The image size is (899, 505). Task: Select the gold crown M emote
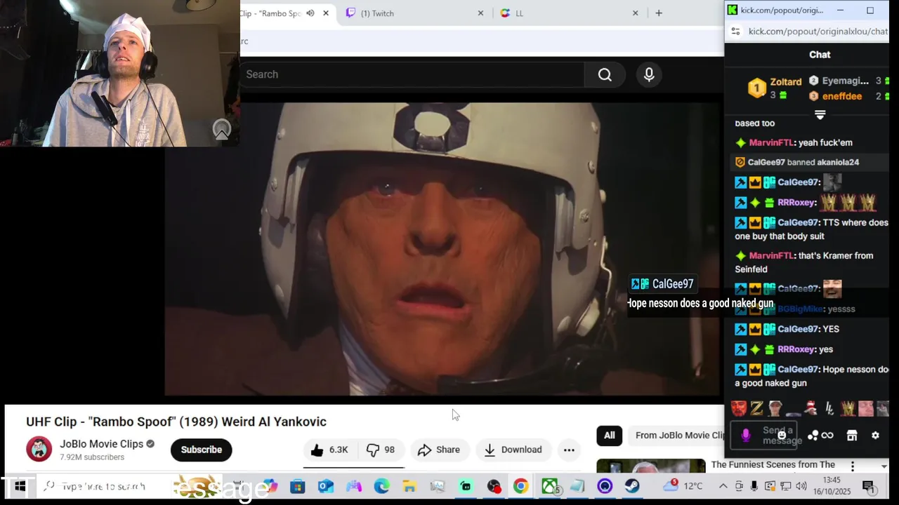848,409
